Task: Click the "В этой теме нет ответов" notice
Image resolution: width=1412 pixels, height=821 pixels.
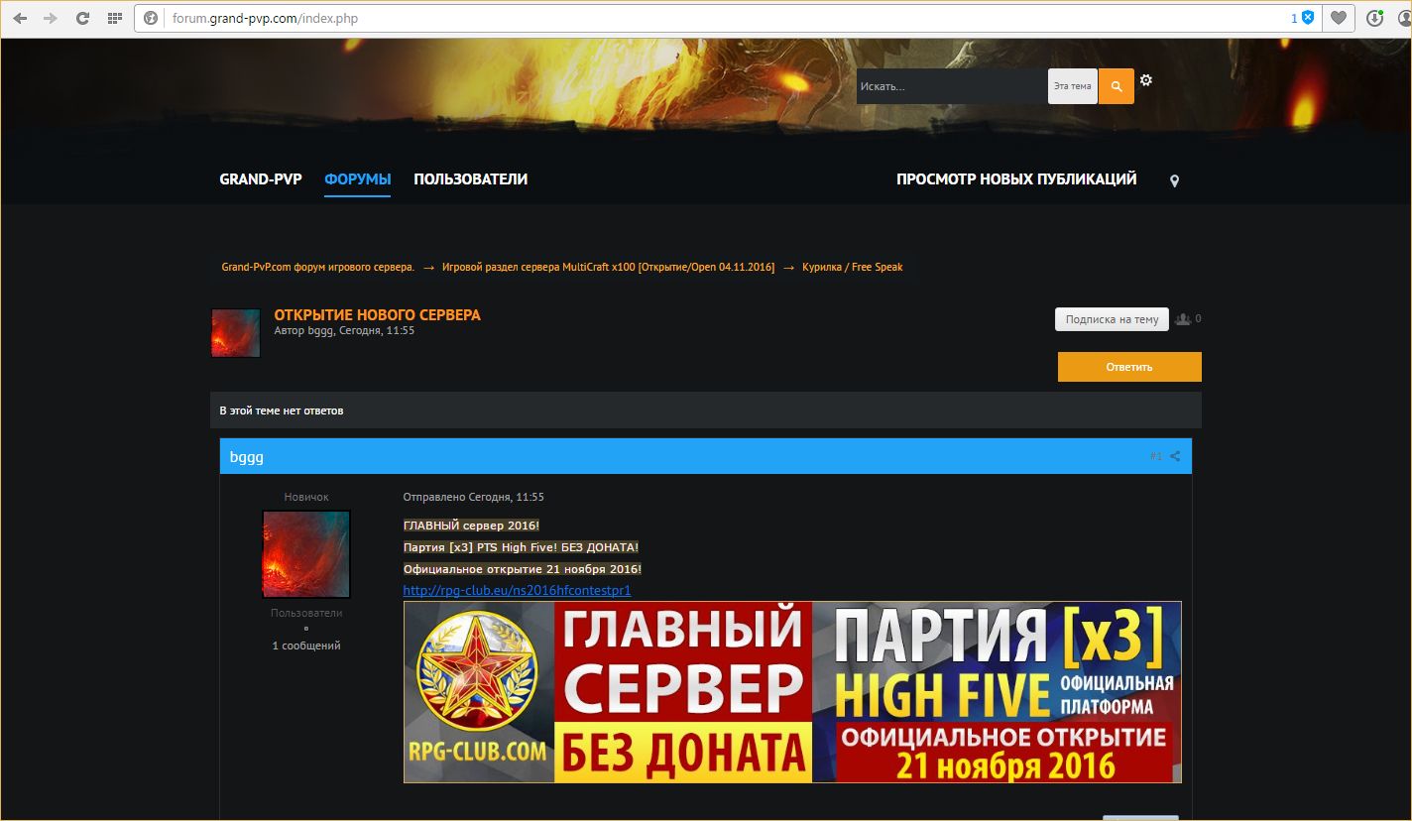Action: point(282,410)
